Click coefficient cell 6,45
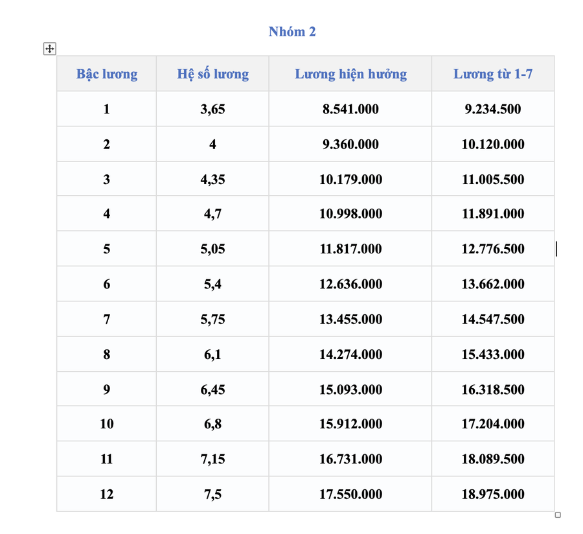The image size is (583, 534). click(212, 389)
